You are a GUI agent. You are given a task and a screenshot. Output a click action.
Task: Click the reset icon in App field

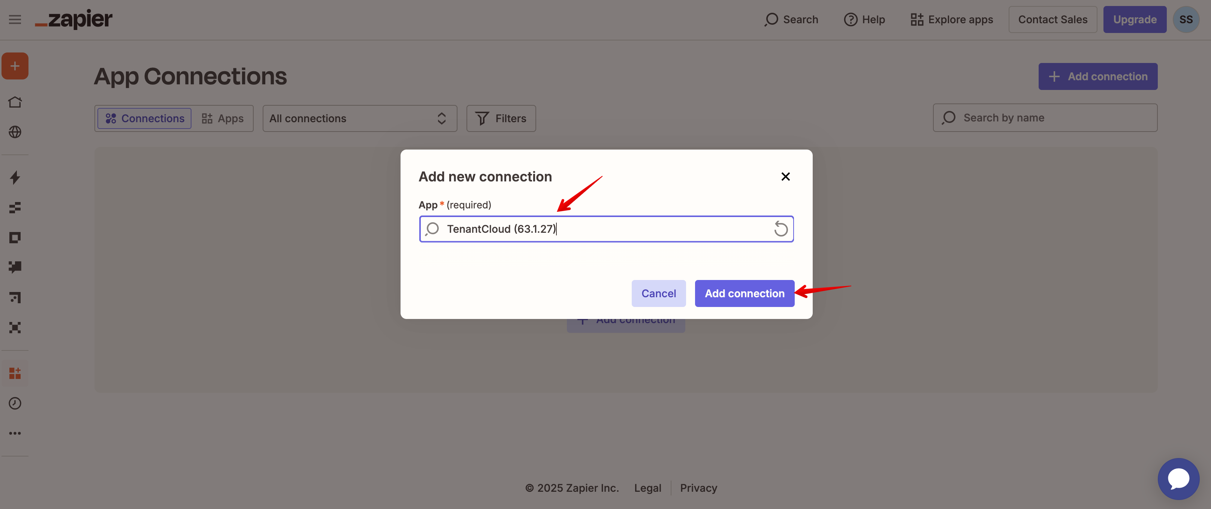tap(781, 229)
